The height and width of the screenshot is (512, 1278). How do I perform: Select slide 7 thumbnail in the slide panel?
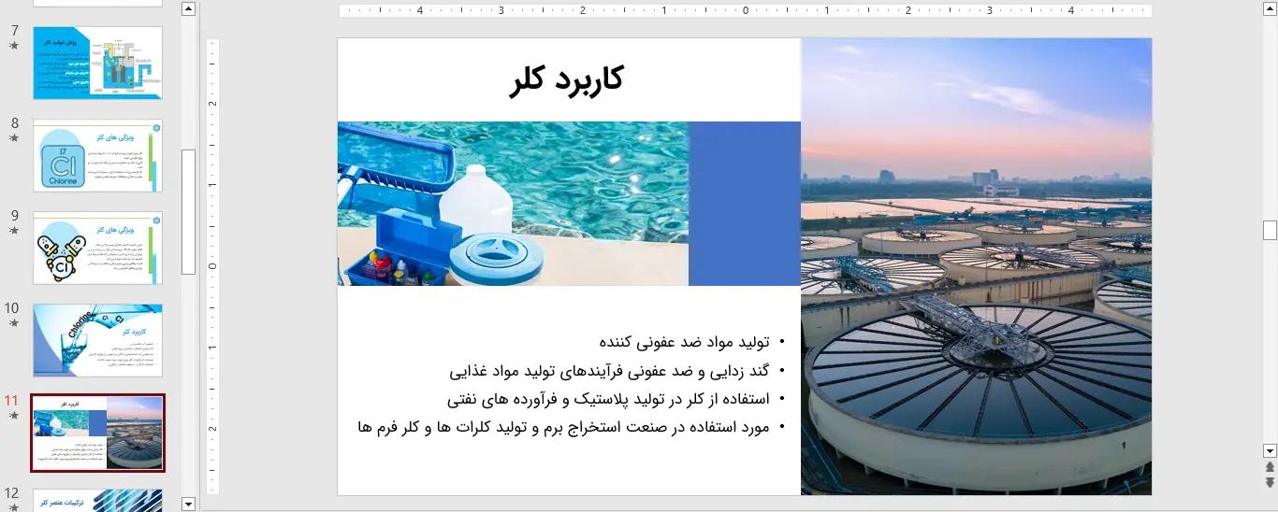(x=98, y=63)
